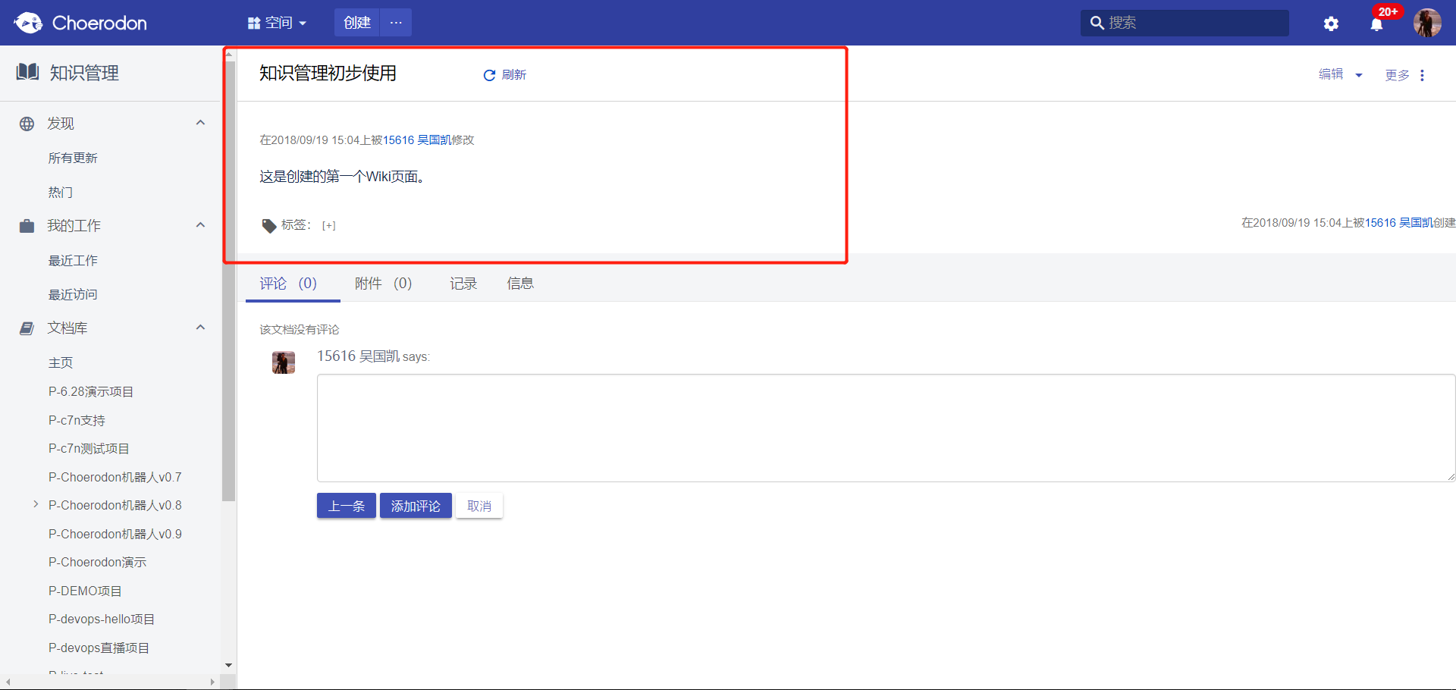Add a label with [+] button
The image size is (1456, 690).
[328, 225]
